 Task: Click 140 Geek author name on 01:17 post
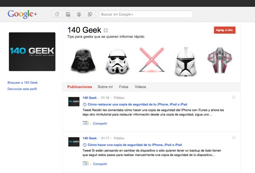[90, 138]
